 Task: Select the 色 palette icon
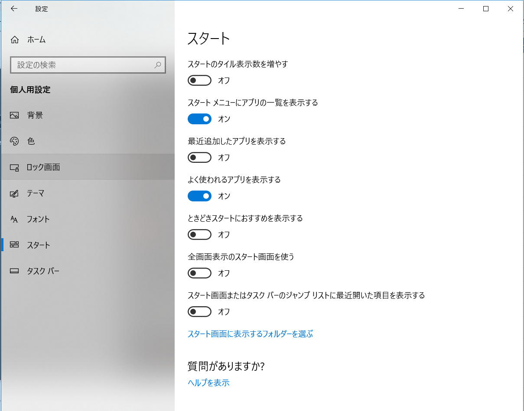tap(14, 141)
